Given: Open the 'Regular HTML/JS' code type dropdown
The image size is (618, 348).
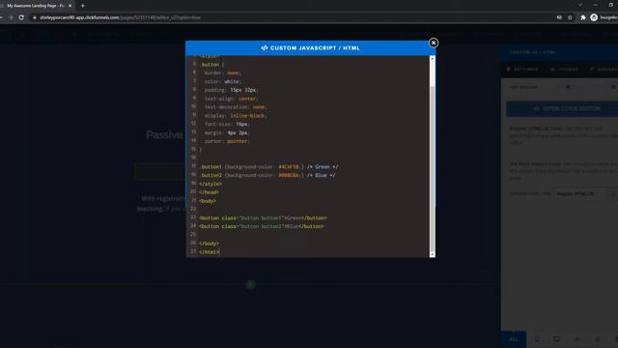Looking at the screenshot, I should 586,193.
